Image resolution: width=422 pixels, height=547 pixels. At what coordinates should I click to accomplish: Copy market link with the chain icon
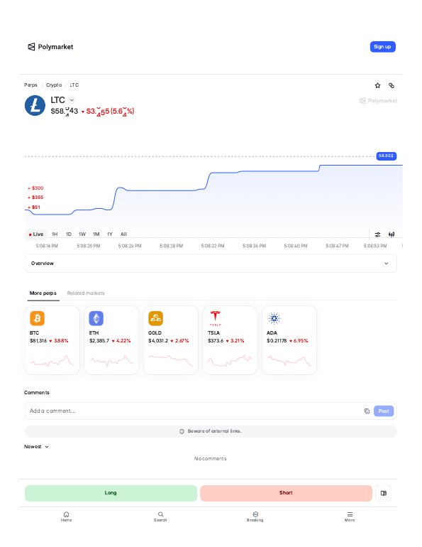(392, 85)
